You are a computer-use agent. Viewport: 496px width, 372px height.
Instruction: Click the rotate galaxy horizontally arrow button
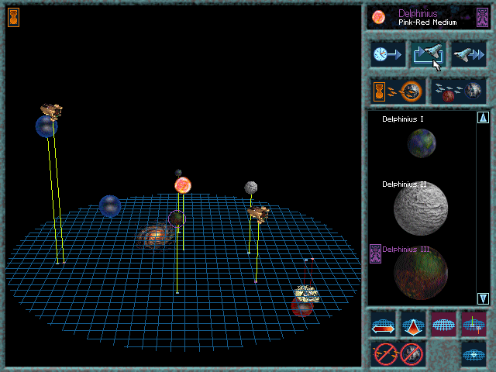tap(383, 325)
